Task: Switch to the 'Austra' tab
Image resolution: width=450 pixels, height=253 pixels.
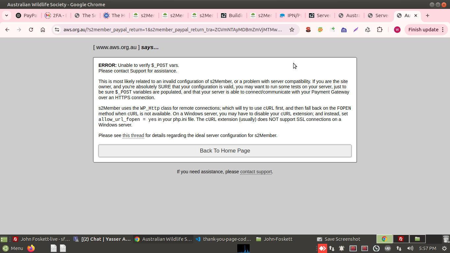Action: coord(350,15)
